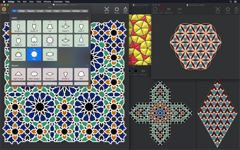Image resolution: width=240 pixels, height=150 pixels.
Task: Open the Examples menu
Action: [x=58, y=2]
